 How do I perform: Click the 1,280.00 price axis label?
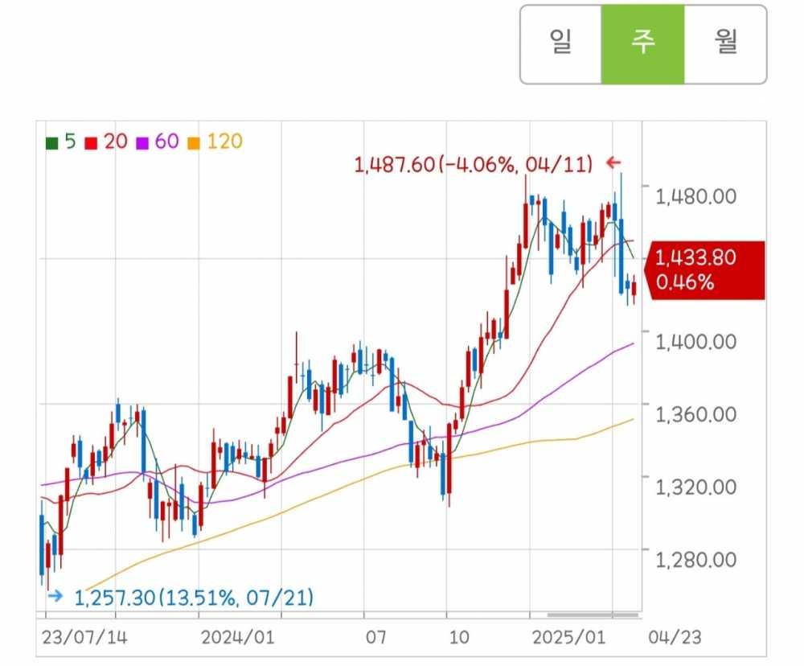tap(696, 559)
